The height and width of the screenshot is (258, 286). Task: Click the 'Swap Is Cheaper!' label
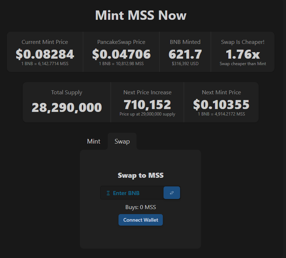point(243,42)
